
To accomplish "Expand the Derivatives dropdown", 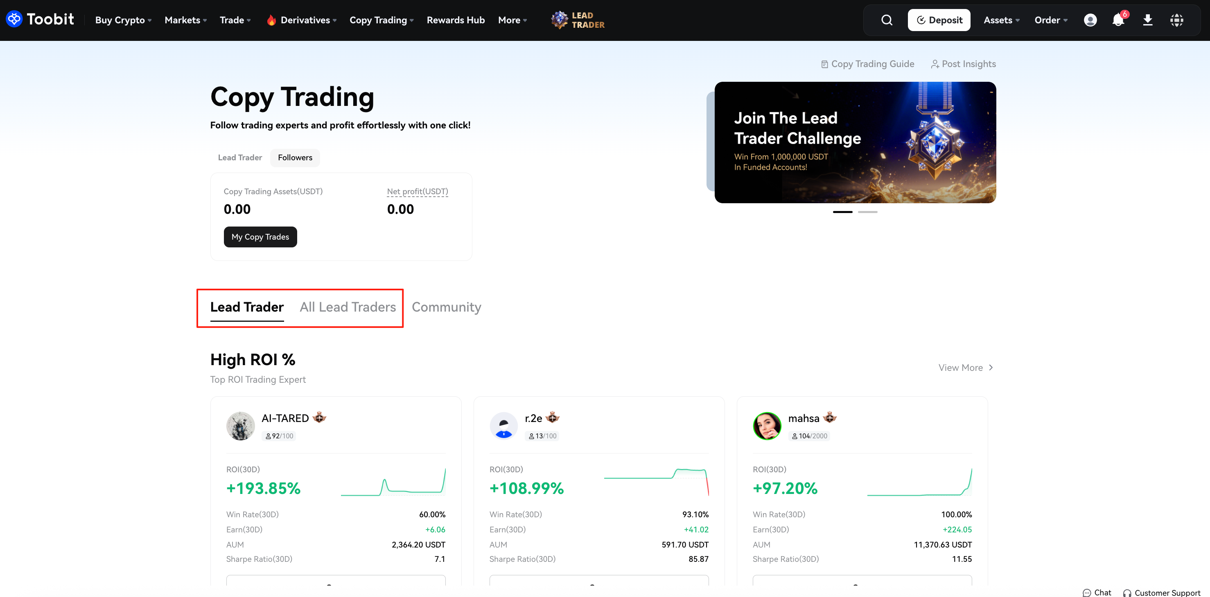I will (309, 20).
